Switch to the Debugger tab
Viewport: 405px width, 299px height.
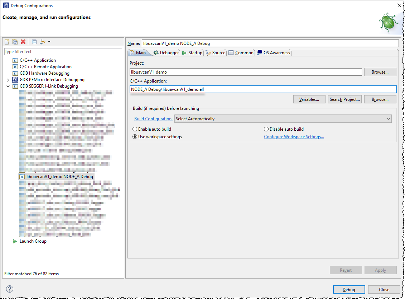point(166,53)
